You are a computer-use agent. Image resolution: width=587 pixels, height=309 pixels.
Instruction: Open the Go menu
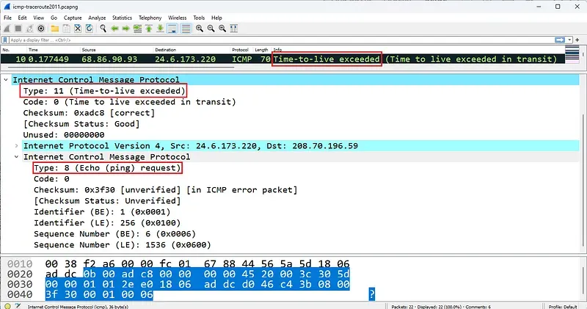point(54,18)
